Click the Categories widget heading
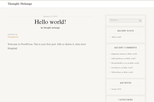154x102 pixels. (126, 100)
